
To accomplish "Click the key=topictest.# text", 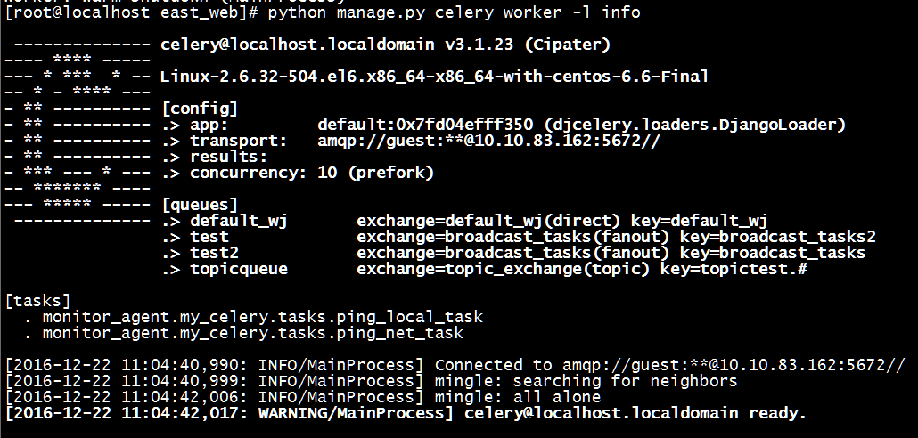I will pos(734,269).
